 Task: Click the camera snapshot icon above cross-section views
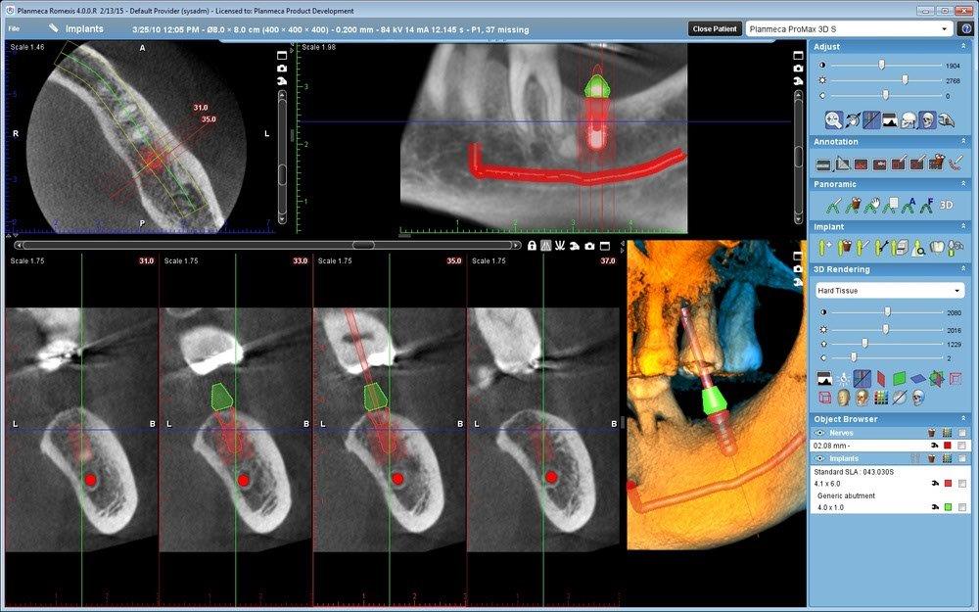[x=589, y=246]
